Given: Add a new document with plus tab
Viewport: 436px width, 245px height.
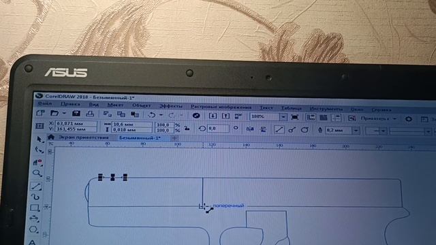Looking at the screenshot, I should coord(174,138).
